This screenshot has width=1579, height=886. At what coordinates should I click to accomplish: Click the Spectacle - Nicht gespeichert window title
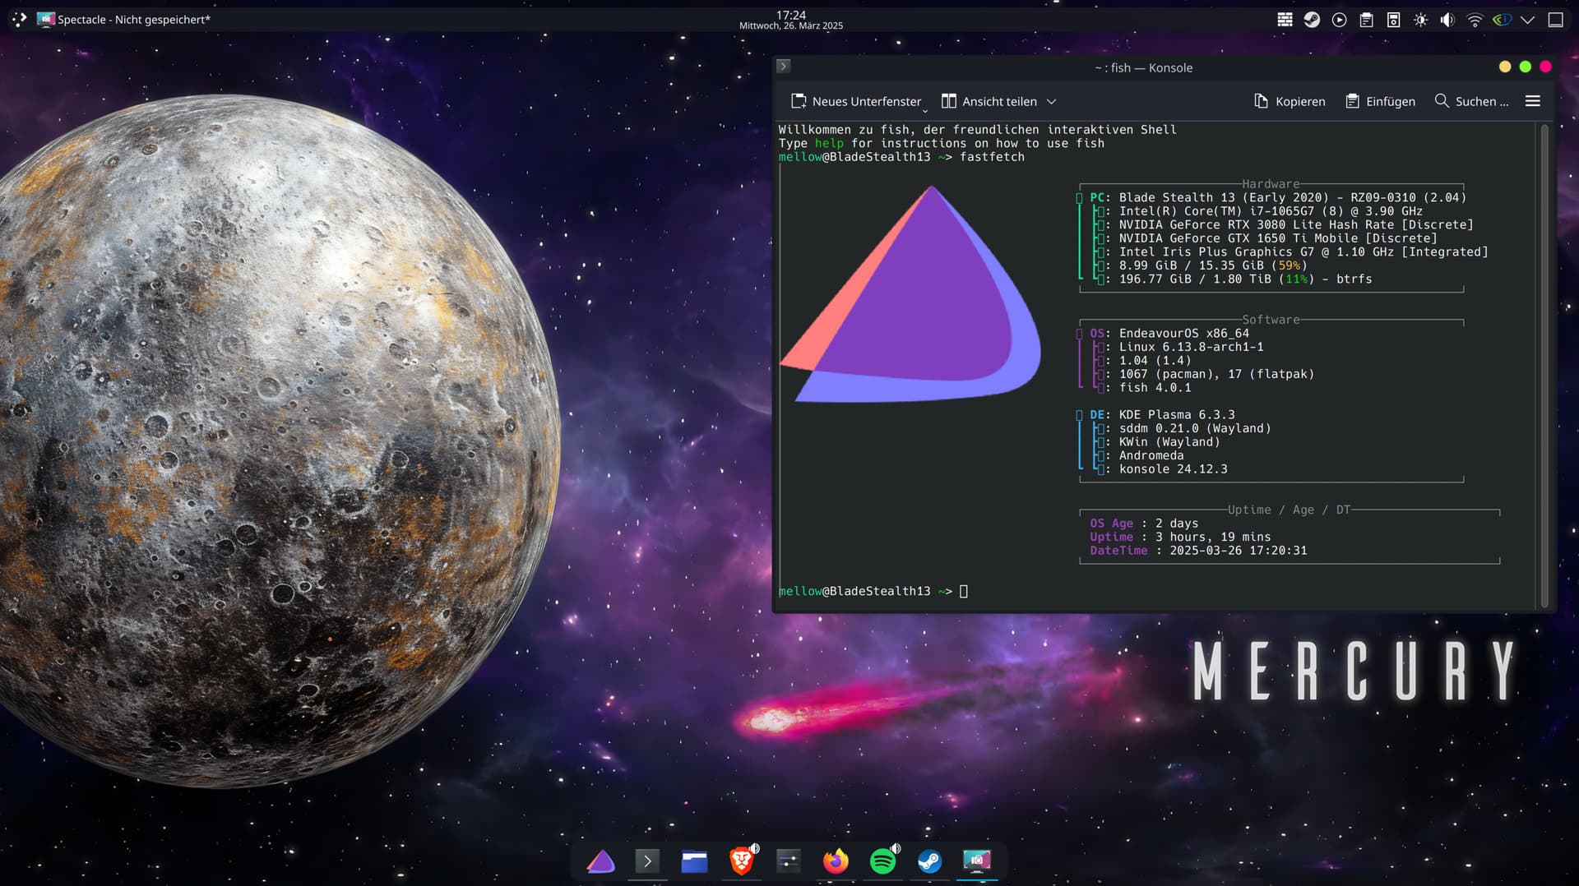[134, 20]
